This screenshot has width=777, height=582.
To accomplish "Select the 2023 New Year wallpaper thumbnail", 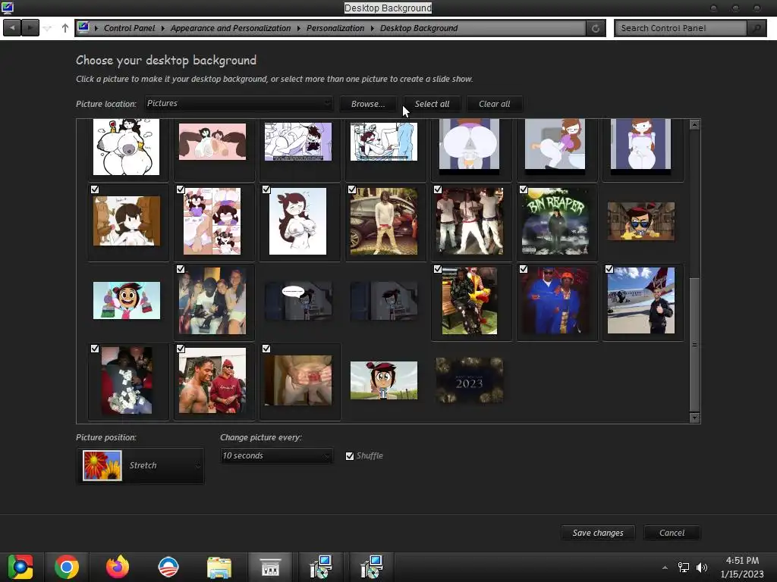I will [469, 380].
